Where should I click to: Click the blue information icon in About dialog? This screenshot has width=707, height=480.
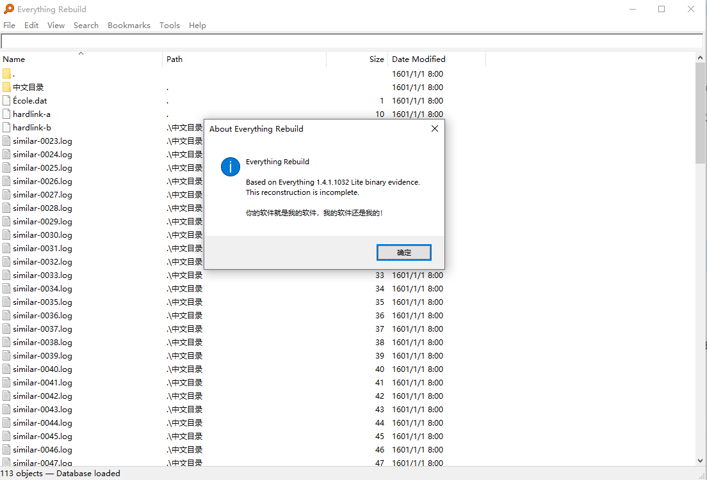(x=231, y=167)
